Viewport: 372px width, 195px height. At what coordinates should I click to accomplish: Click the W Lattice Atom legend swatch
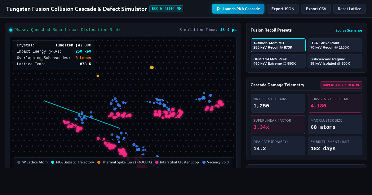pos(19,162)
